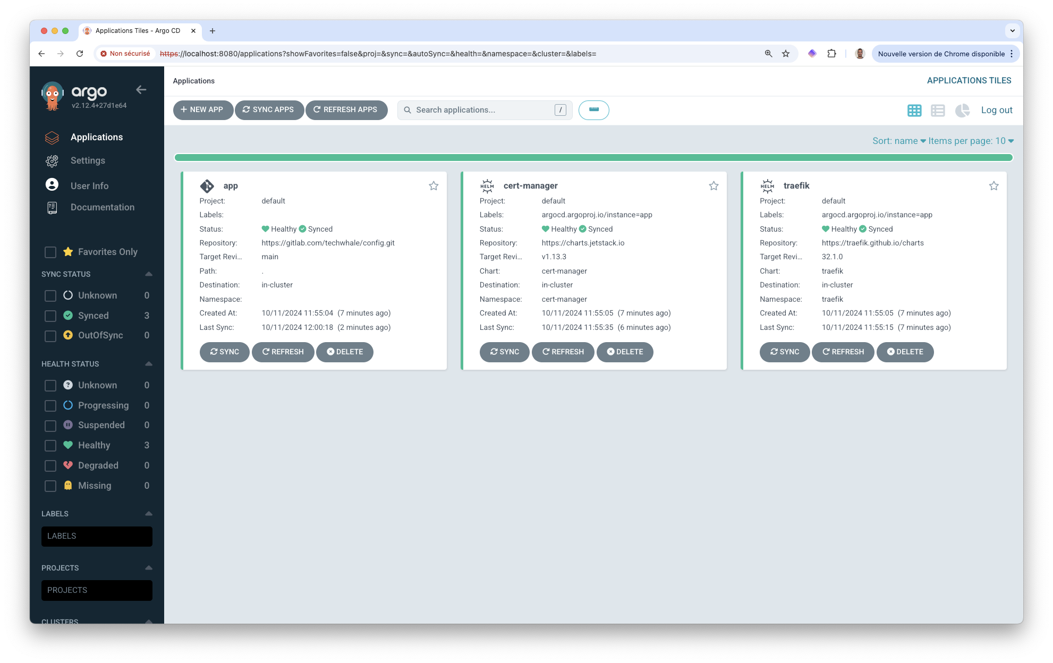This screenshot has height=663, width=1053.
Task: Collapse the SYNC STATUS filter section
Action: [148, 274]
